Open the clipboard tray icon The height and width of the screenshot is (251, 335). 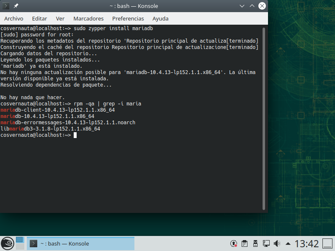coord(245,243)
